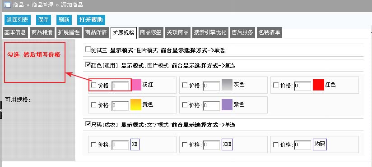372x167 pixels.
Task: Click the 打开帮助 button
Action: pos(91,20)
